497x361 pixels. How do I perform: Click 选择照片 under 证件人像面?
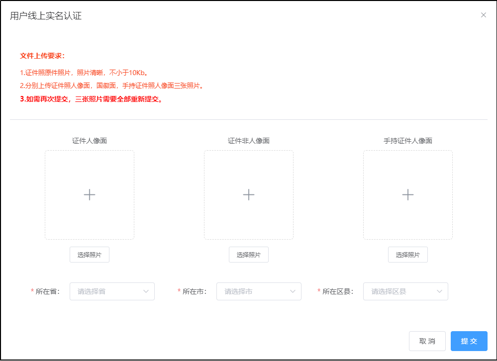(90, 254)
